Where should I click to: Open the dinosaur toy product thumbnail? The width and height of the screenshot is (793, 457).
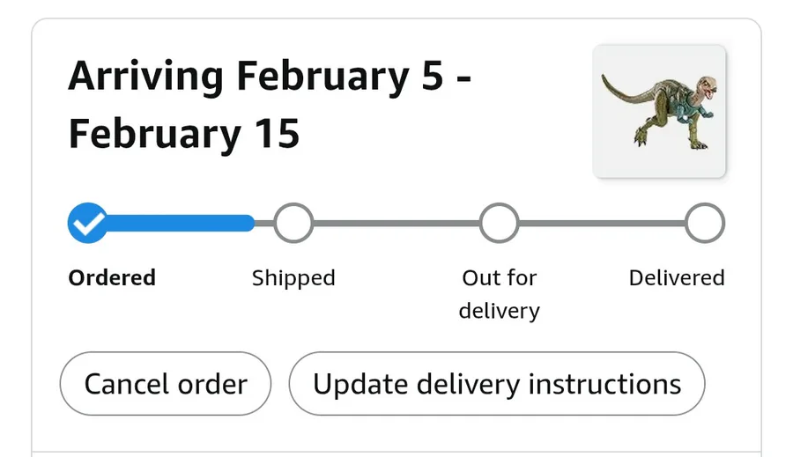(659, 112)
